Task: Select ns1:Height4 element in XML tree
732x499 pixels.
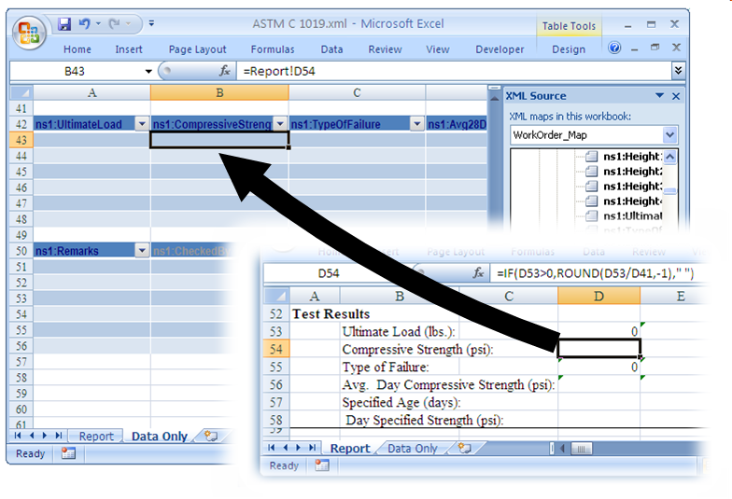Action: point(632,201)
